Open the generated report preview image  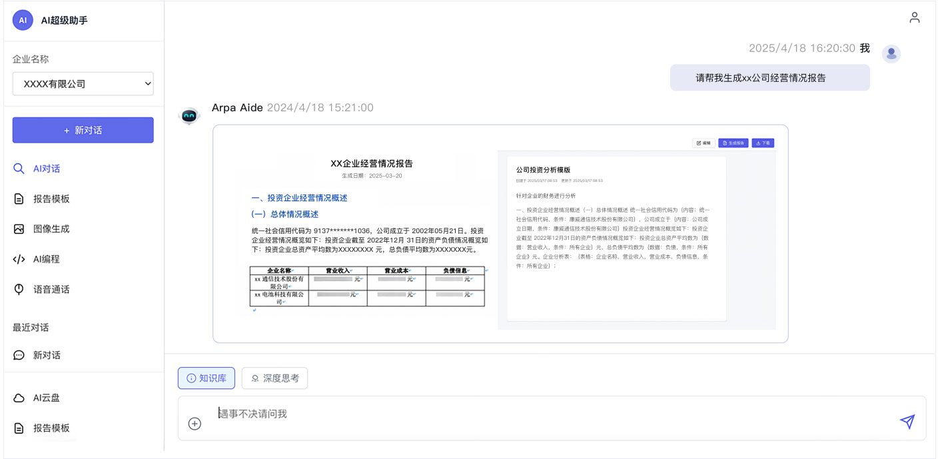click(x=500, y=234)
